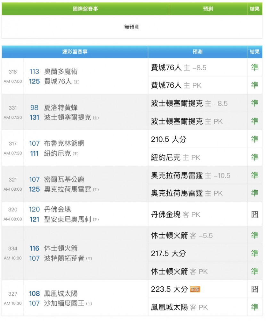Open team 沙加緬度國王 (主)

(68, 303)
